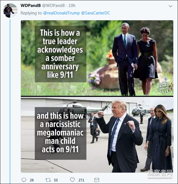Click the envelope direct message icon
This screenshot has width=178, height=184.
click(x=97, y=180)
